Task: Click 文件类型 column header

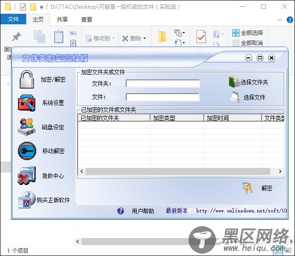Action: (273, 118)
